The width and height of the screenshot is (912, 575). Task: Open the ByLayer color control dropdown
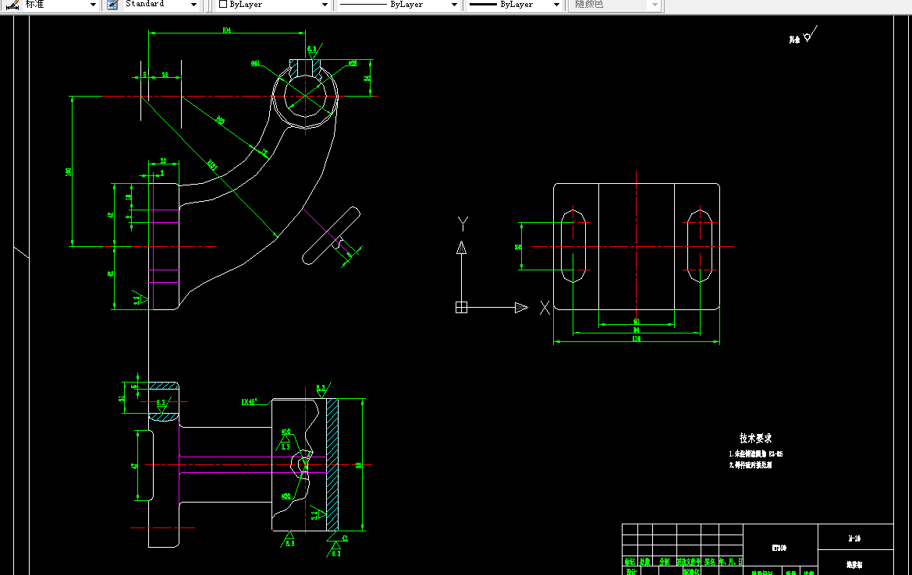coord(325,5)
